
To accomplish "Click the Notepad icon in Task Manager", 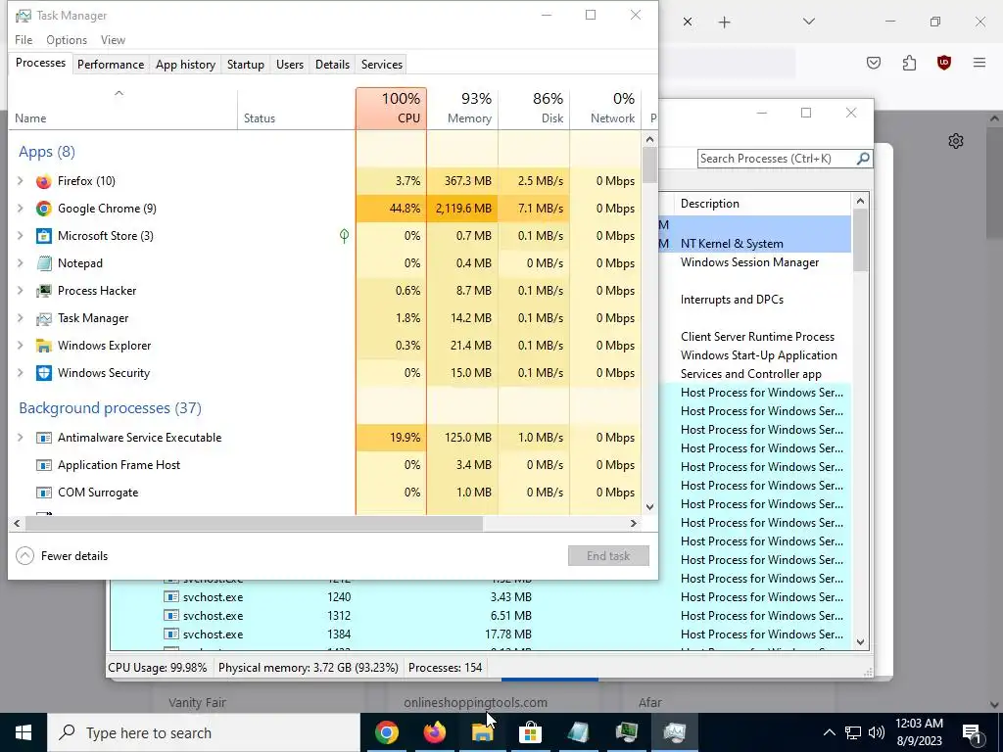I will click(43, 263).
